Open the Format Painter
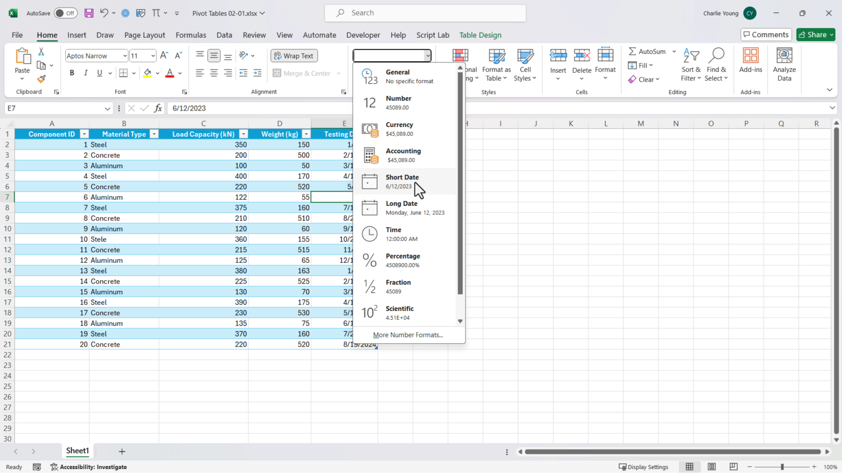842x473 pixels. (41, 79)
